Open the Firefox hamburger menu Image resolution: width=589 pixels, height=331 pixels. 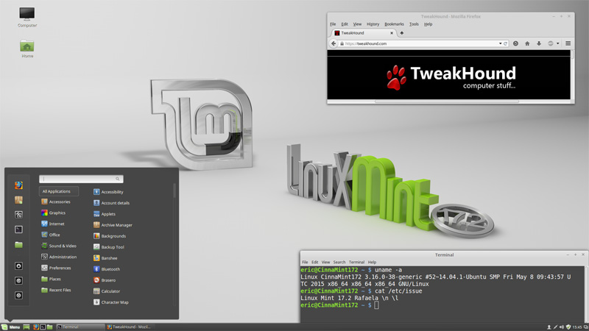pos(568,43)
